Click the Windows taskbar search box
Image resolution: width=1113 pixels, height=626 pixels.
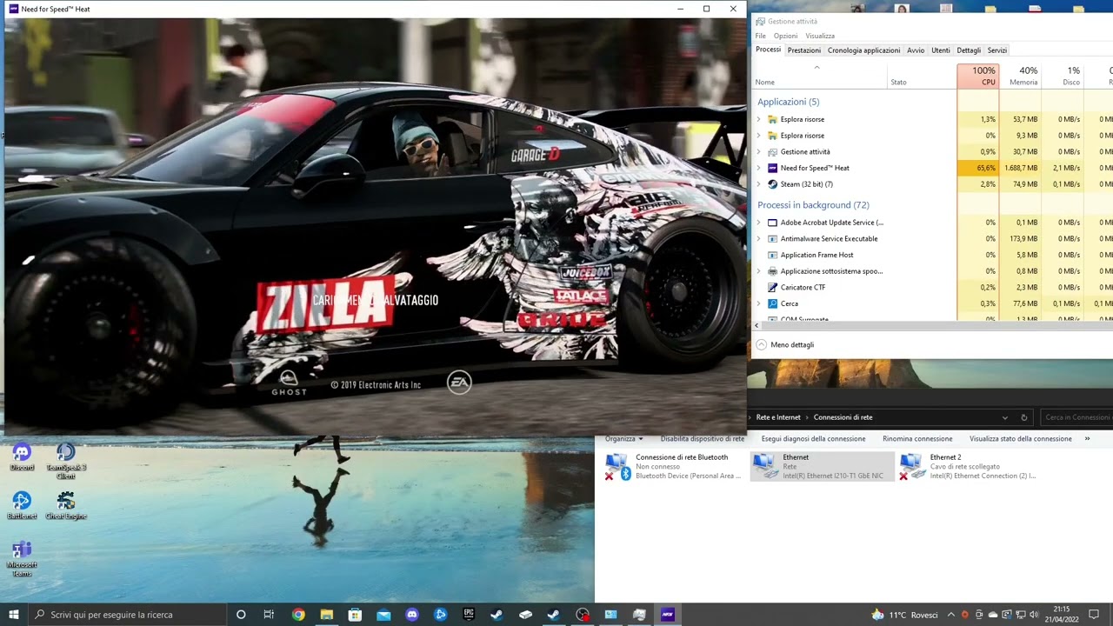127,615
